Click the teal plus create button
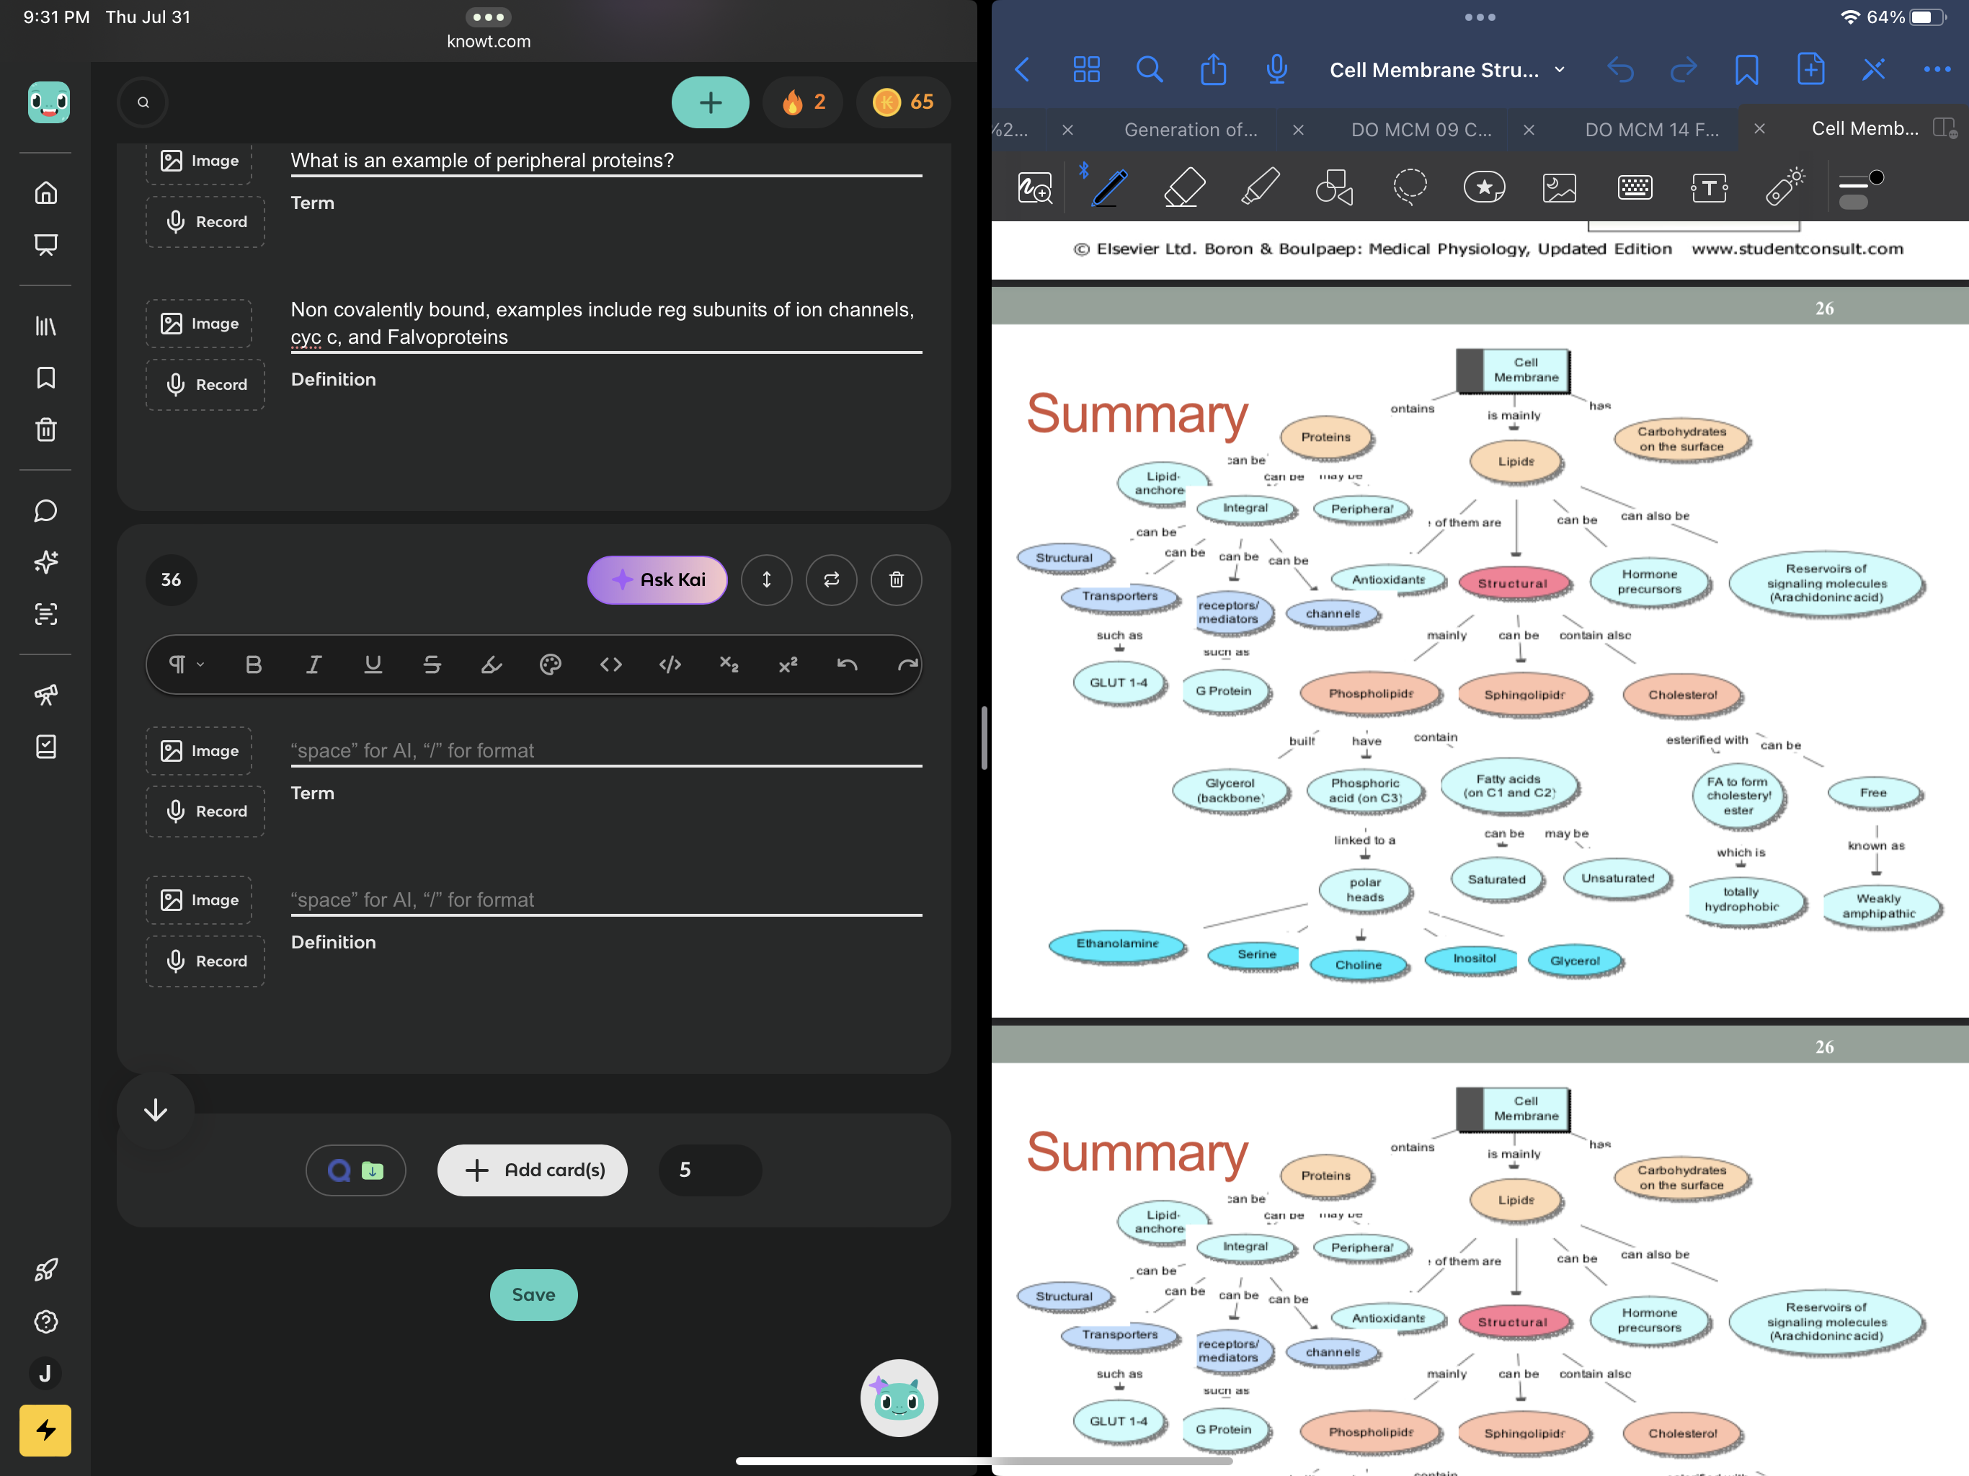1969x1476 pixels. [711, 102]
